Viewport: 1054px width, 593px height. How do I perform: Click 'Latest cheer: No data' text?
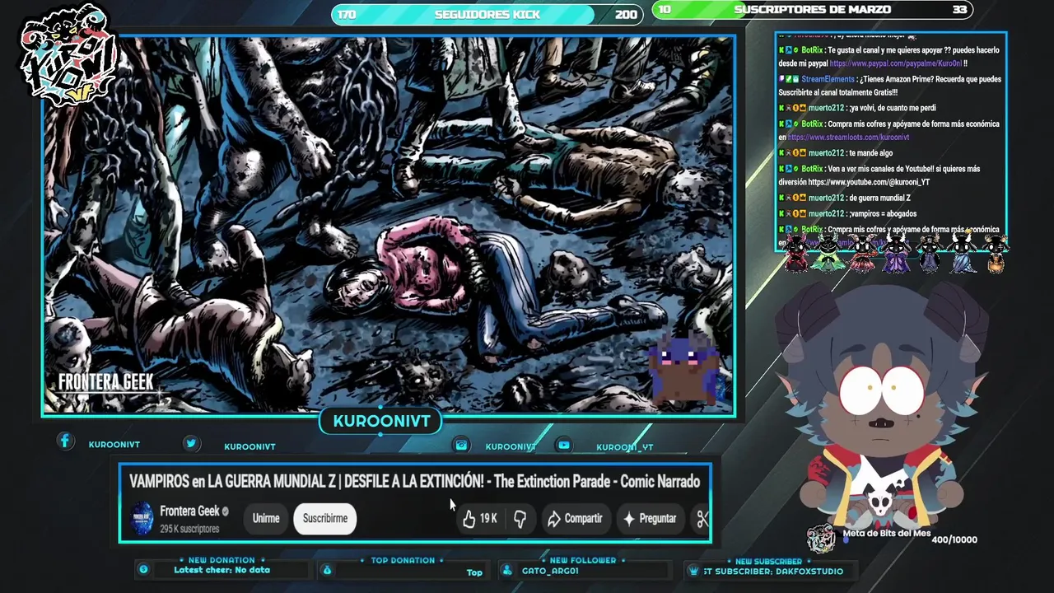click(222, 570)
